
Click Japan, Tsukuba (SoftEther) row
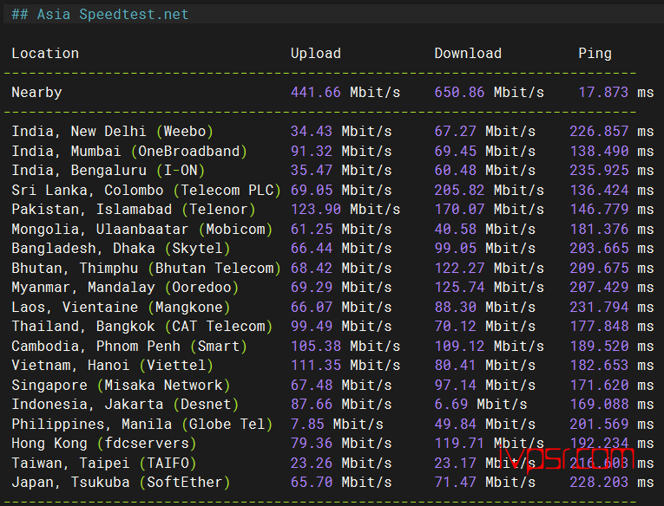point(332,482)
